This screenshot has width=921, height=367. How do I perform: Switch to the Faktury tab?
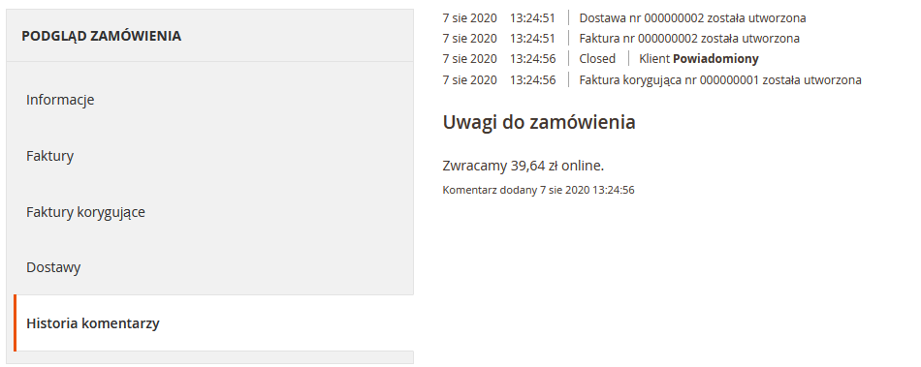[x=49, y=156]
